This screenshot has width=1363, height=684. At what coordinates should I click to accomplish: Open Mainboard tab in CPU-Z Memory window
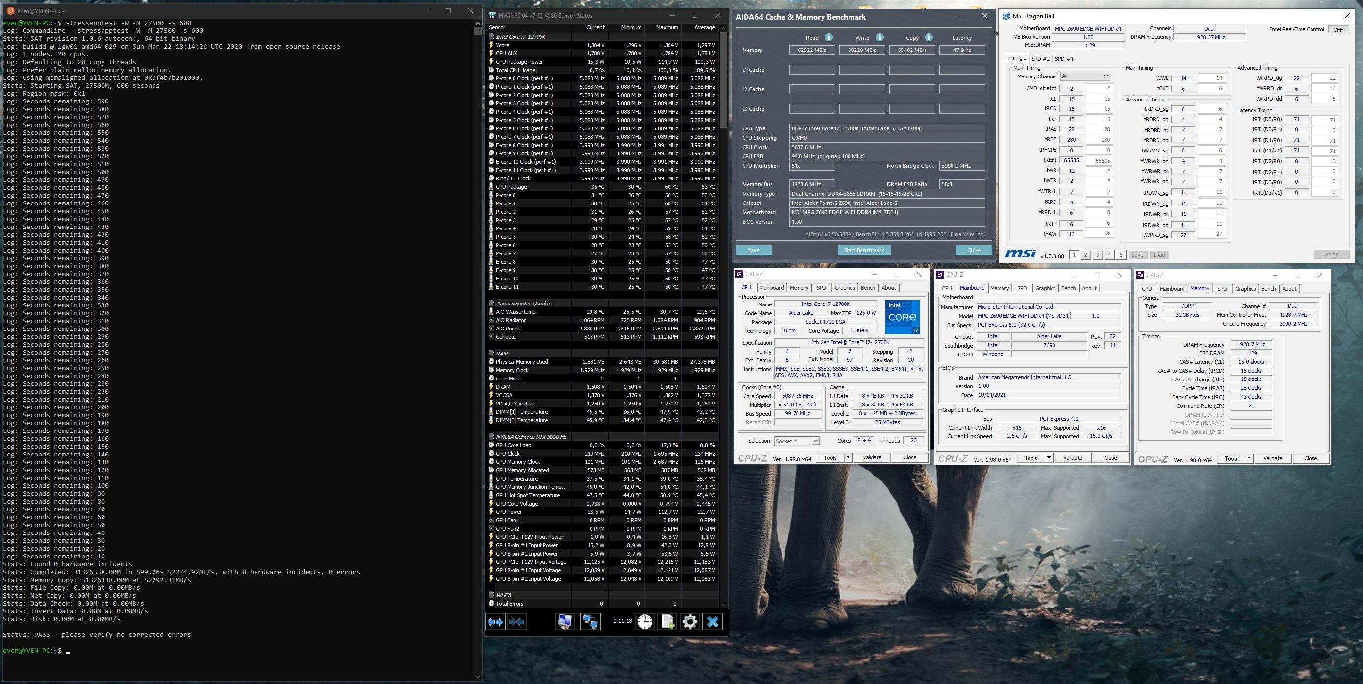[1172, 289]
